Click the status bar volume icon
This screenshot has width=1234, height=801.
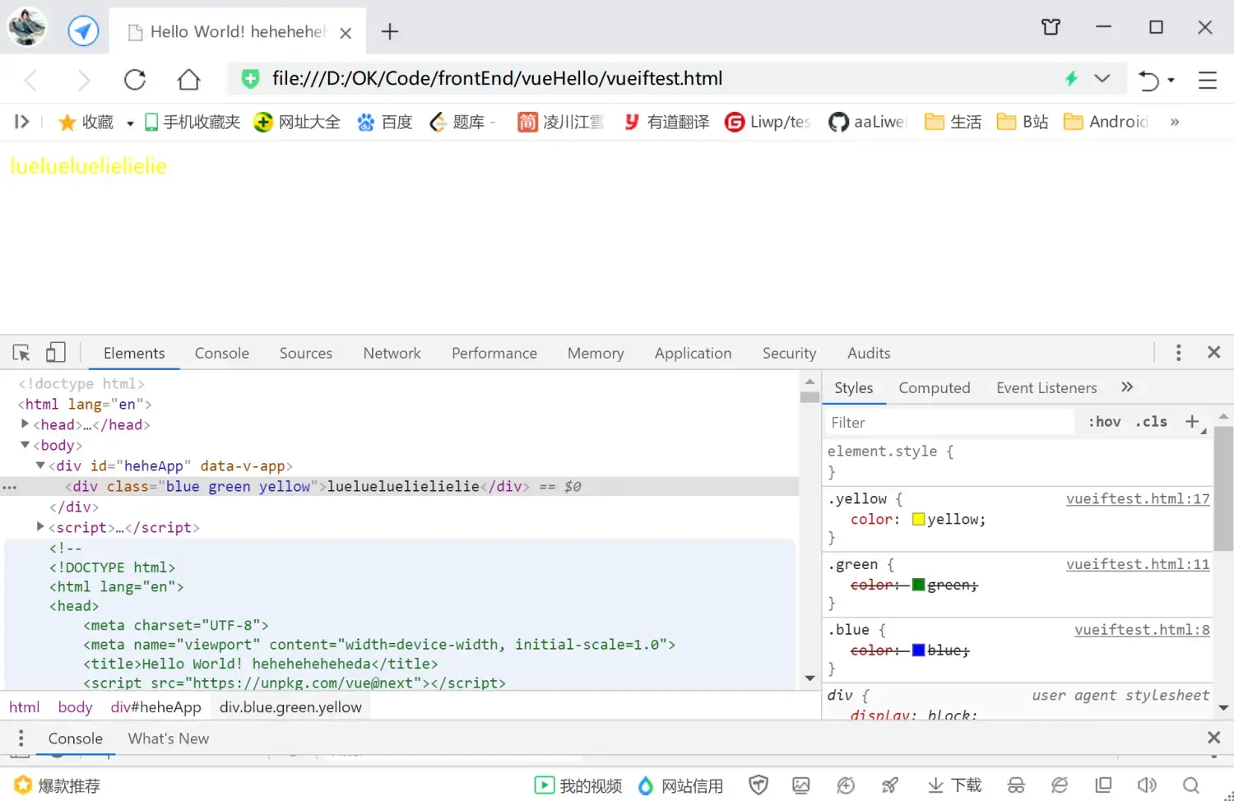pos(1147,785)
